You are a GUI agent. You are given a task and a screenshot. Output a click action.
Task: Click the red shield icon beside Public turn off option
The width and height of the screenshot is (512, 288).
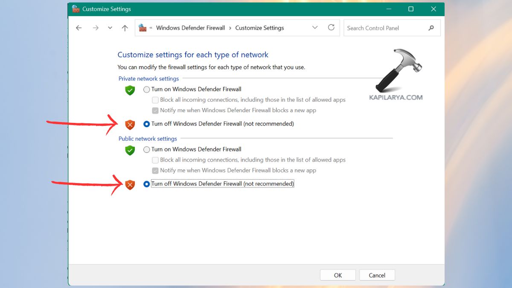click(130, 185)
